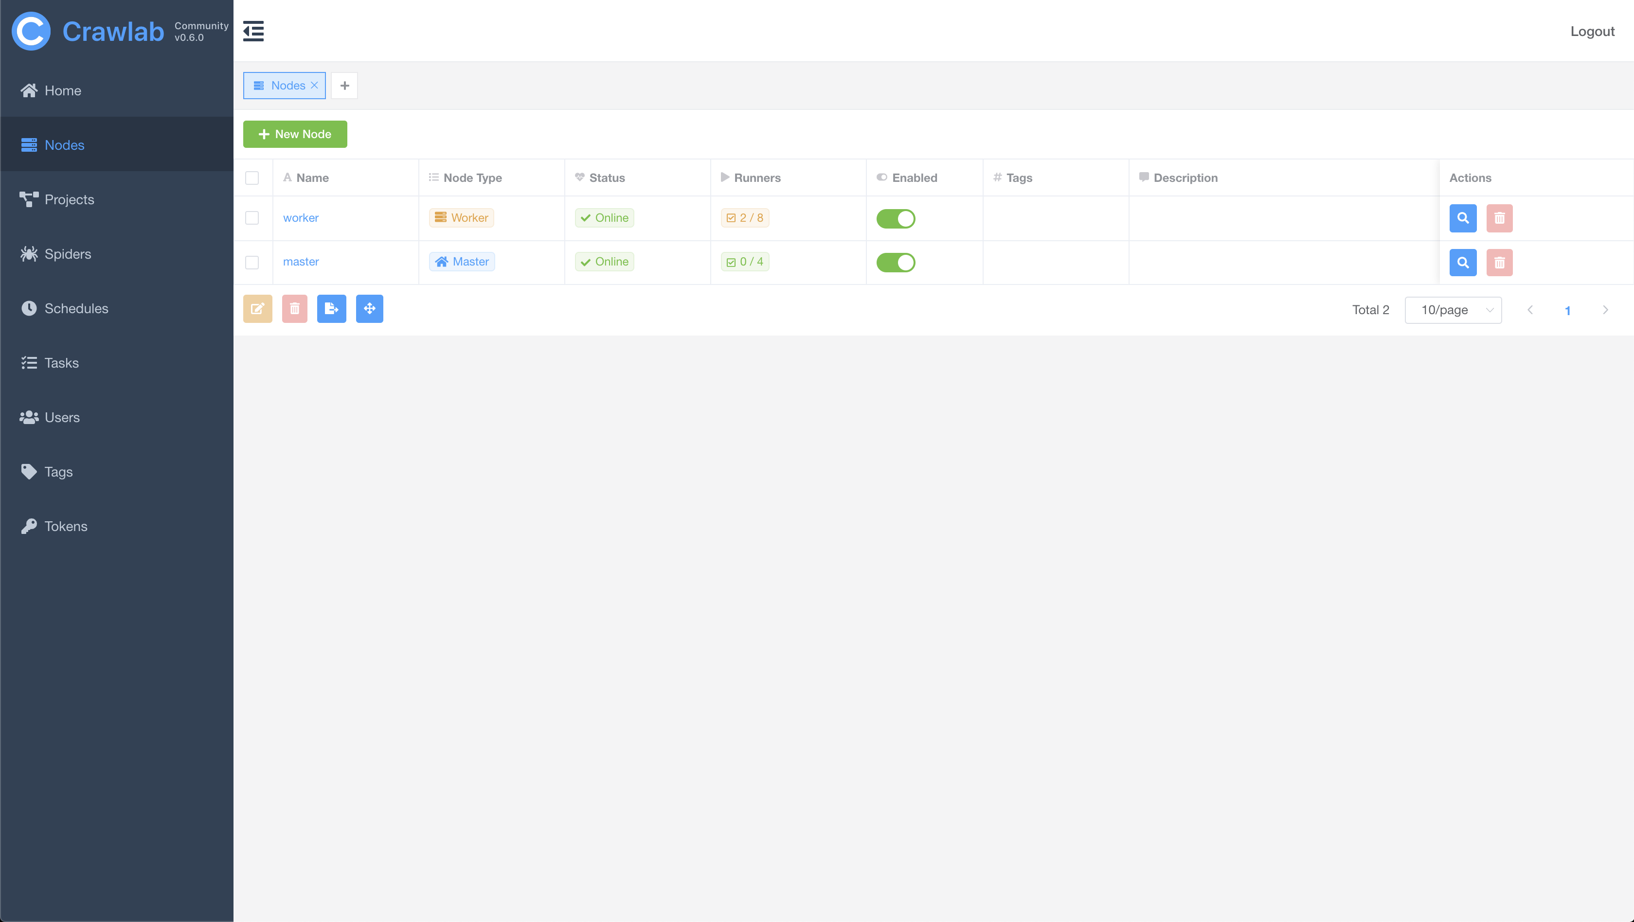Click the New Node button

pos(295,134)
